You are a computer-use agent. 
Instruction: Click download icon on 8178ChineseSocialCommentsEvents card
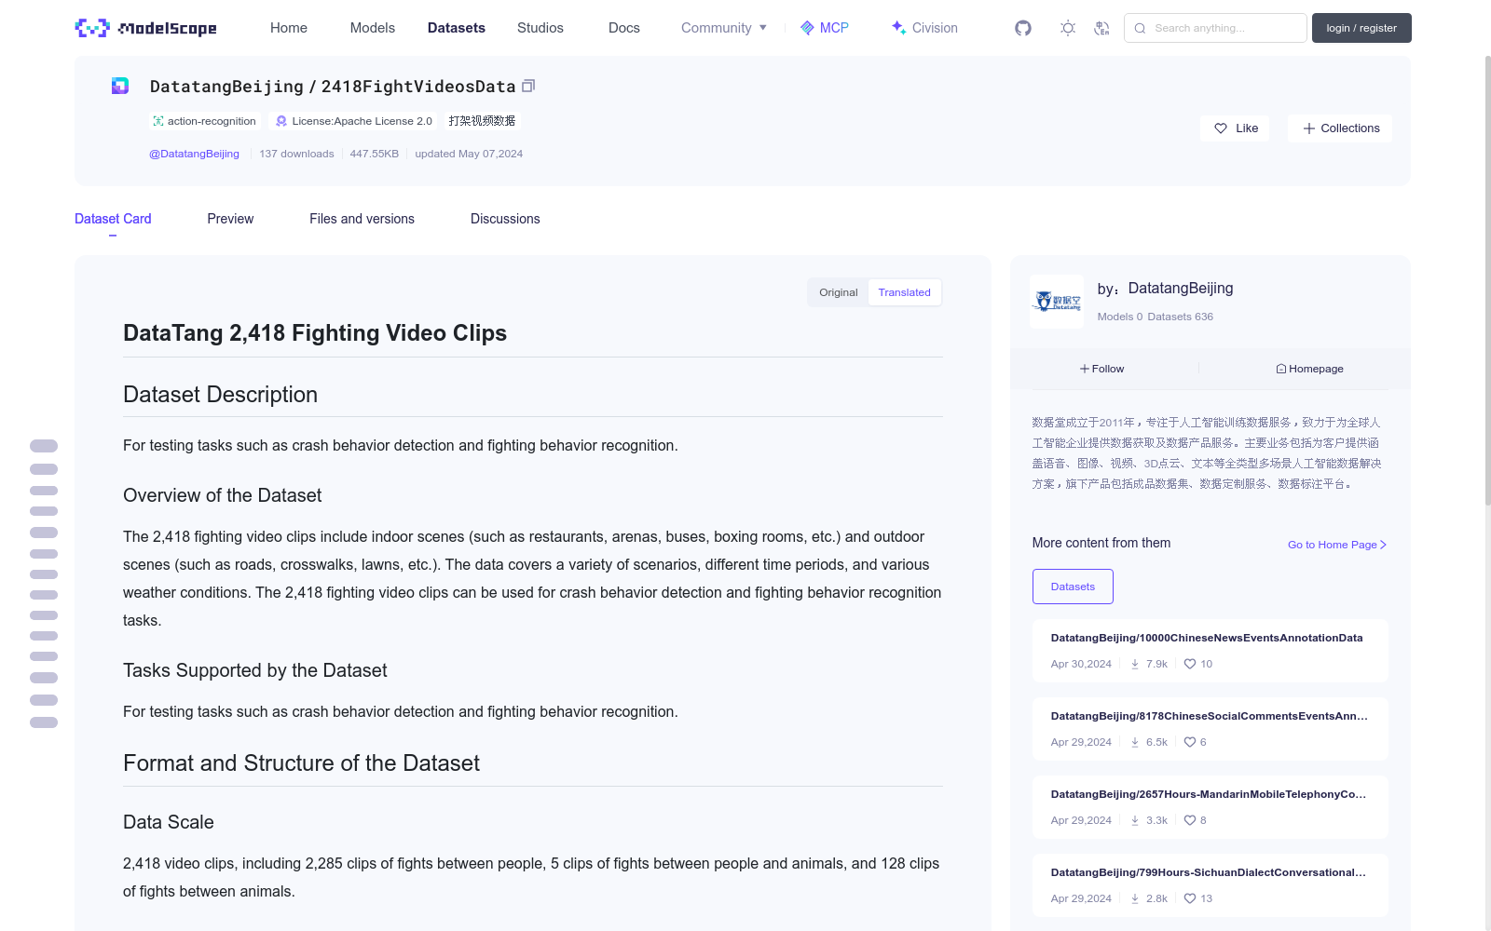tap(1135, 742)
